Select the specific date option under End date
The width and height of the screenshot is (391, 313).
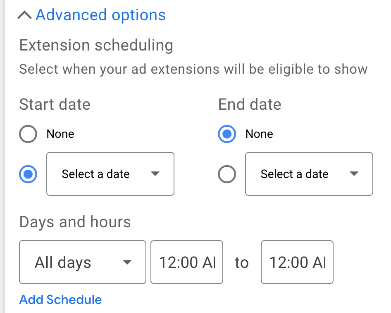point(226,174)
